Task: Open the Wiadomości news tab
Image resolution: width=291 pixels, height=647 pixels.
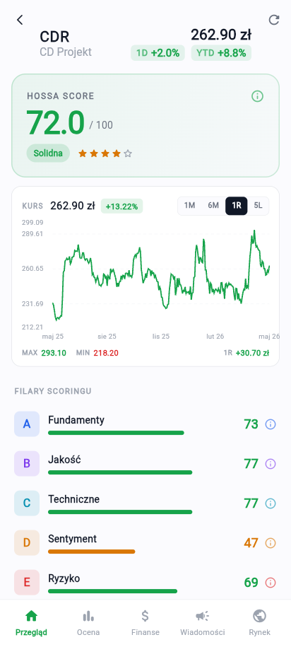Action: click(x=203, y=623)
